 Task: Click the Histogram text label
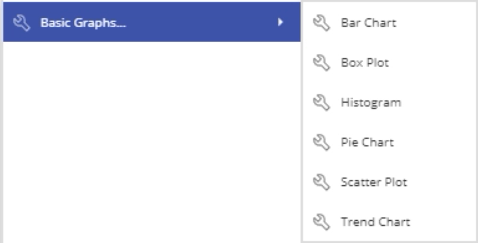[371, 103]
